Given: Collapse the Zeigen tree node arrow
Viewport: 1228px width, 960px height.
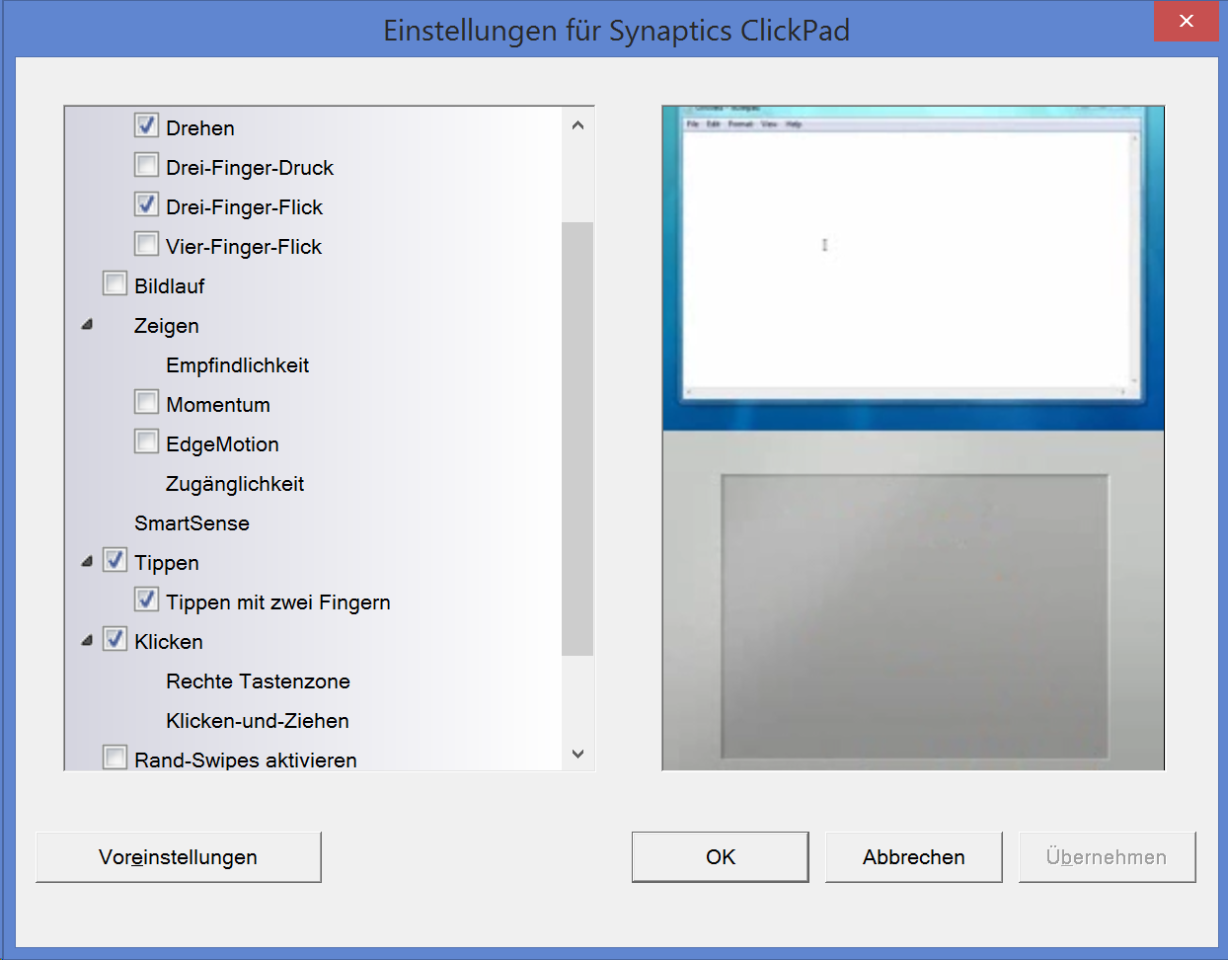Looking at the screenshot, I should (x=87, y=324).
